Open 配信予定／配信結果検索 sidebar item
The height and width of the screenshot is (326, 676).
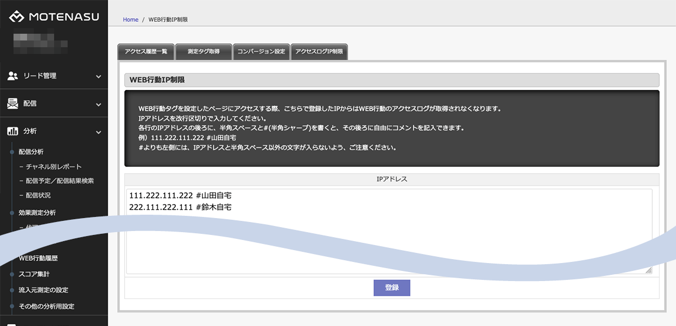click(59, 181)
